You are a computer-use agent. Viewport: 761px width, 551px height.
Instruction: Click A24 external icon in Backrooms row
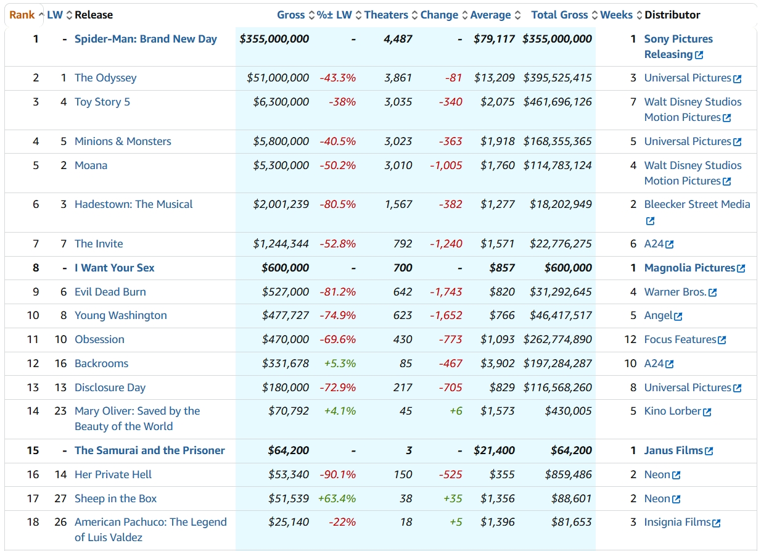click(670, 364)
